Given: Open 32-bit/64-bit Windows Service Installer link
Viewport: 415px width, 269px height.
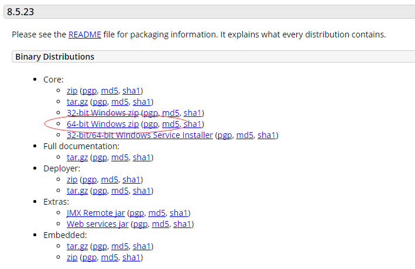Looking at the screenshot, I should (140, 135).
